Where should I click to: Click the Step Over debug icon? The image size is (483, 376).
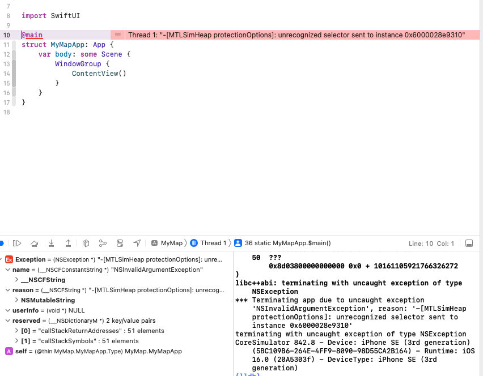click(x=35, y=243)
